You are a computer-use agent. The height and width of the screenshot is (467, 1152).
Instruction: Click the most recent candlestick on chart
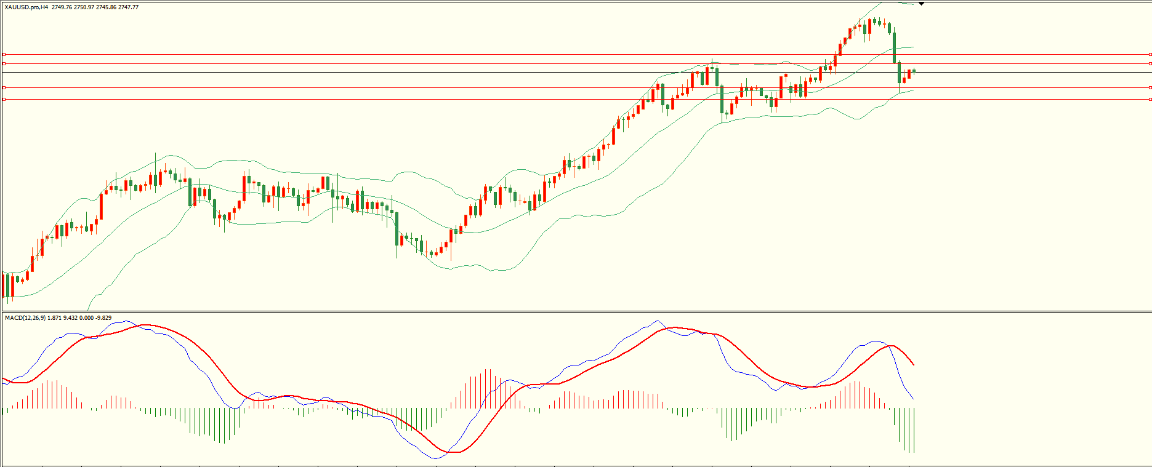click(x=914, y=71)
